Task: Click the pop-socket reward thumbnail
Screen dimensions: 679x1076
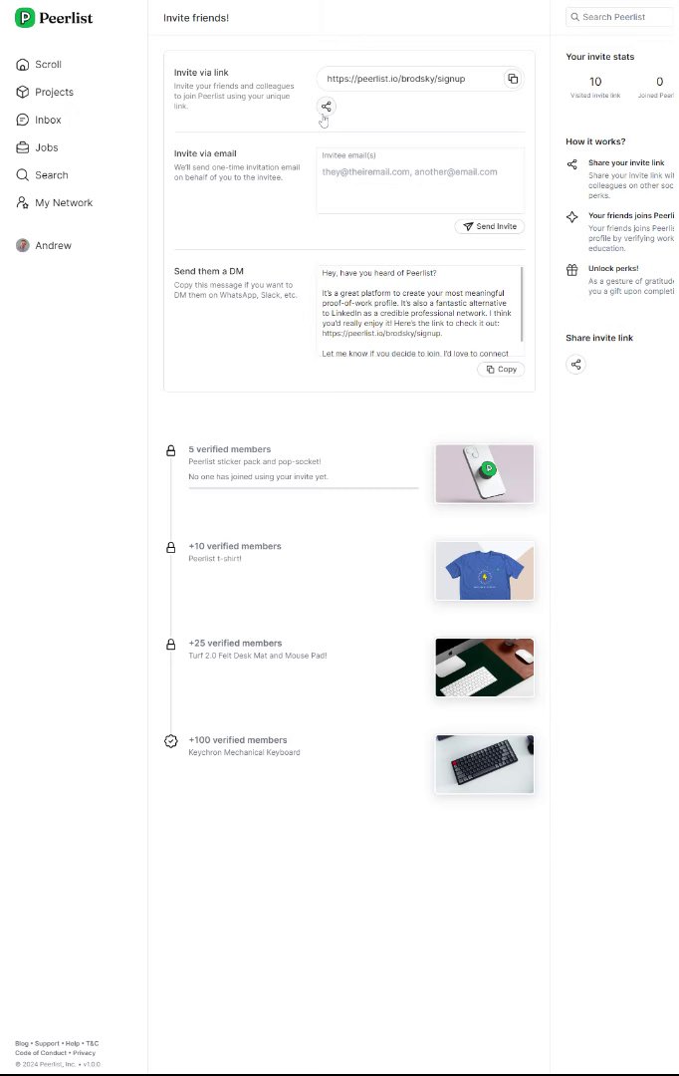Action: pos(484,473)
